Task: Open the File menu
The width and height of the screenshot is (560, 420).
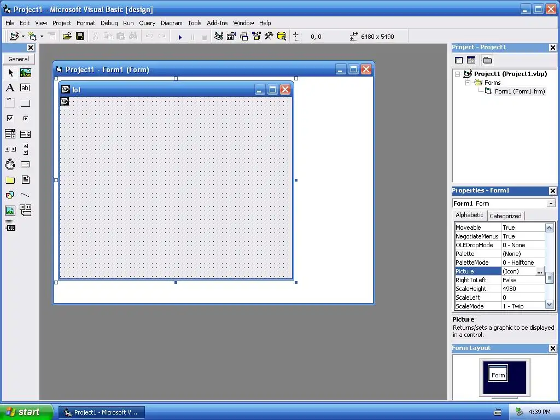Action: coord(10,23)
